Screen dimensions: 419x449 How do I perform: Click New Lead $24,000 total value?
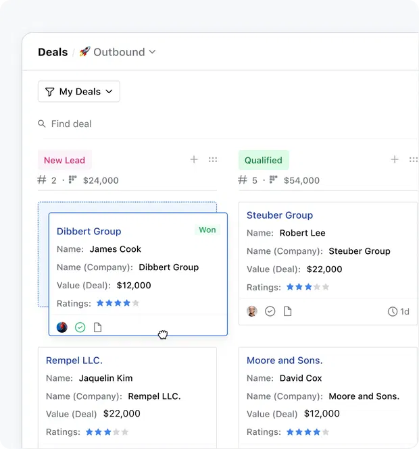coord(101,180)
